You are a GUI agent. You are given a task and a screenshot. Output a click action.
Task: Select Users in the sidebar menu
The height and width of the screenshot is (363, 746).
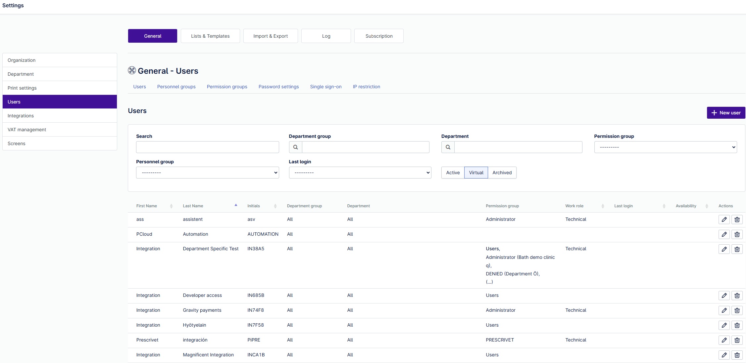click(60, 102)
